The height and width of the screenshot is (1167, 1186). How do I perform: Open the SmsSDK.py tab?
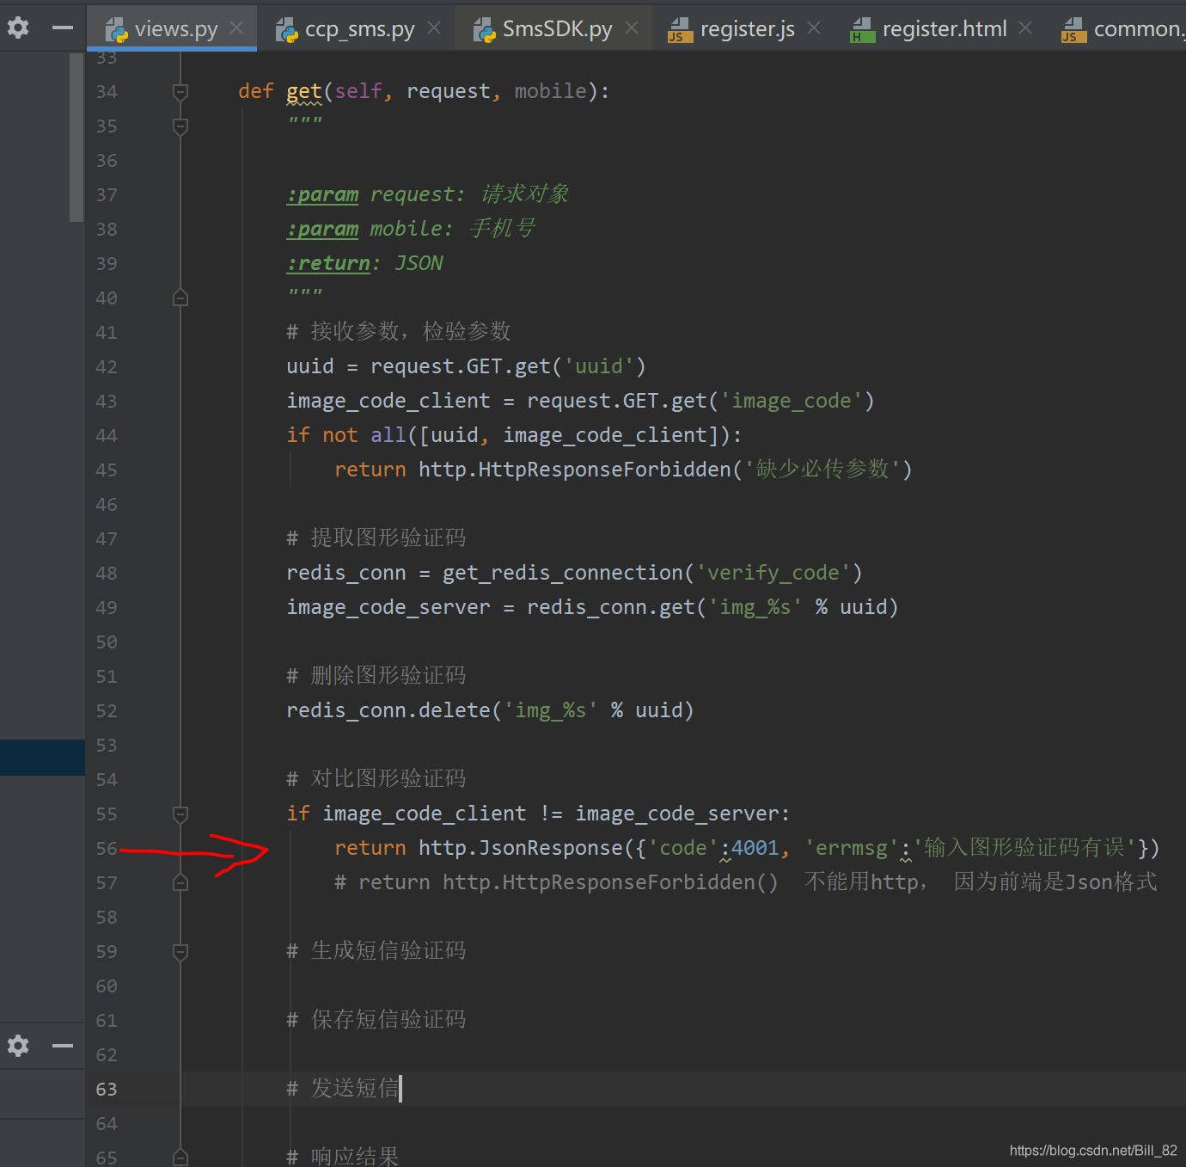[556, 28]
